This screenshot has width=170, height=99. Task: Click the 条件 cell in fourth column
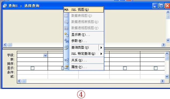pos(125,72)
